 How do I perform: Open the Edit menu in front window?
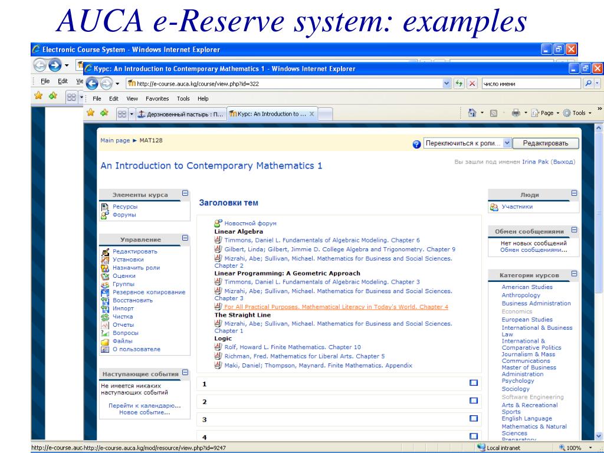click(114, 99)
